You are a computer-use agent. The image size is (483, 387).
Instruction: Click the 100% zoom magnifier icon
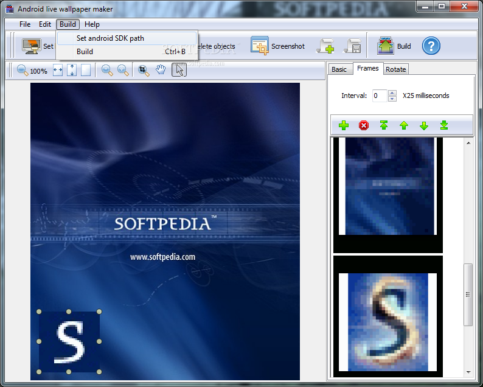click(x=23, y=71)
